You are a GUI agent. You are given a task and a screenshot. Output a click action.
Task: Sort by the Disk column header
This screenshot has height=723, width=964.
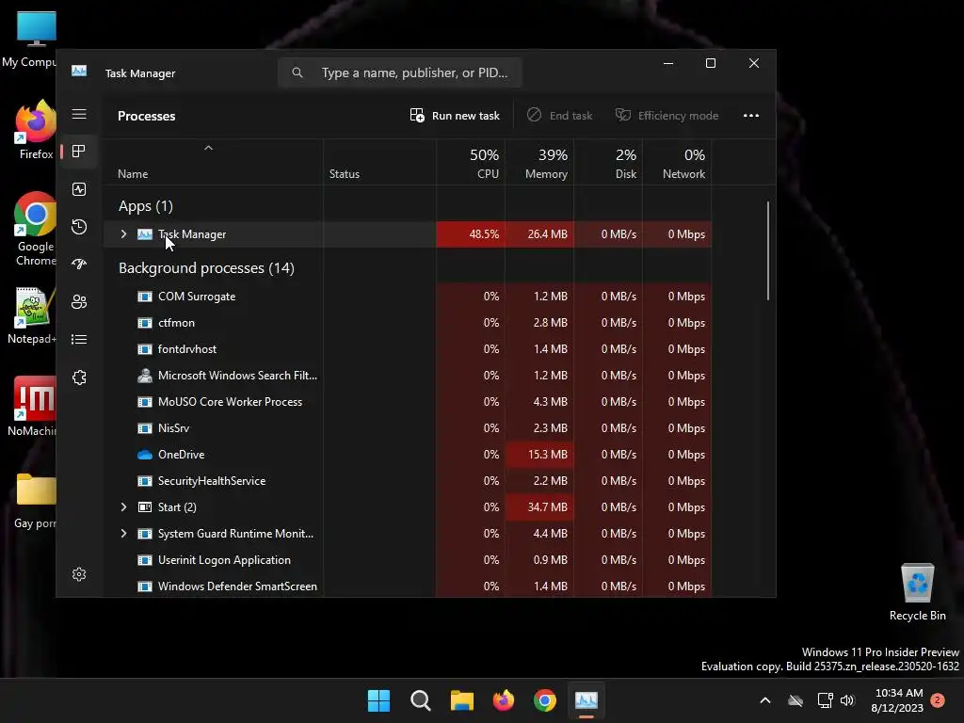(609, 163)
